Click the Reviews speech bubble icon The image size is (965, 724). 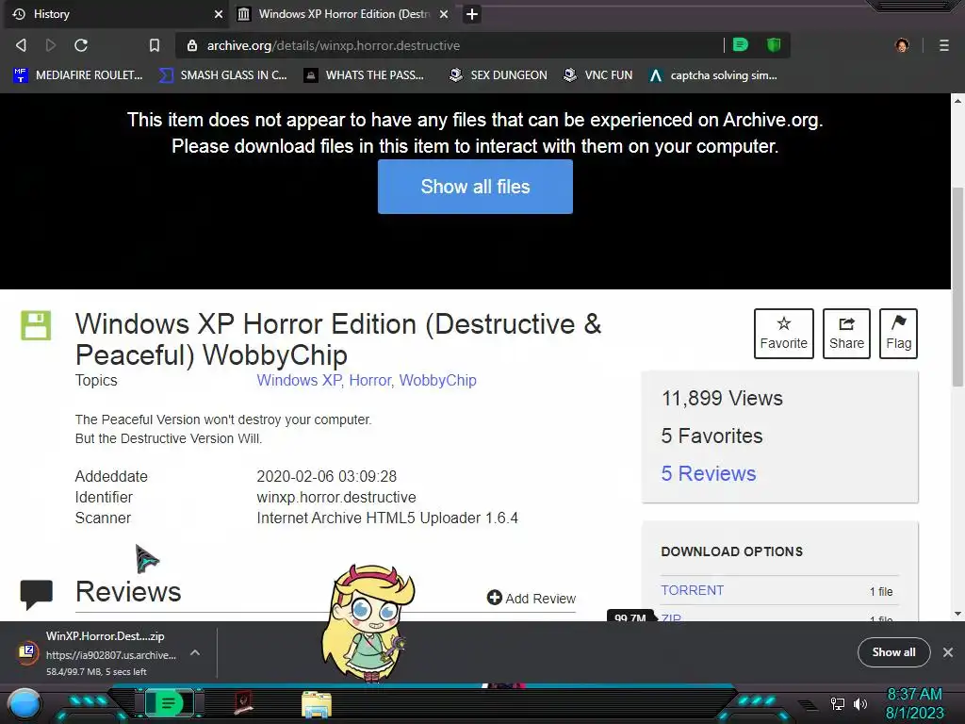(x=37, y=595)
